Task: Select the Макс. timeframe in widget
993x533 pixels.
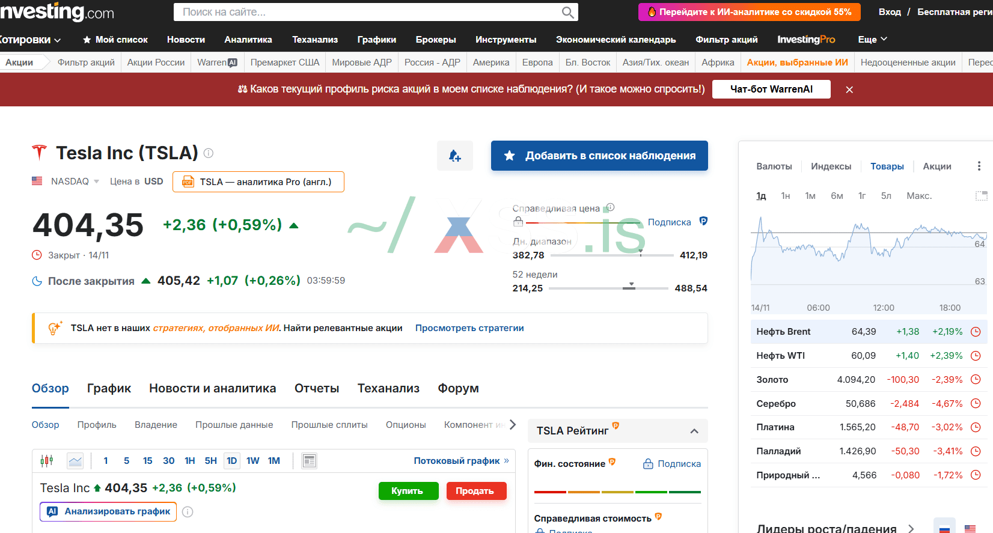Action: pyautogui.click(x=919, y=196)
